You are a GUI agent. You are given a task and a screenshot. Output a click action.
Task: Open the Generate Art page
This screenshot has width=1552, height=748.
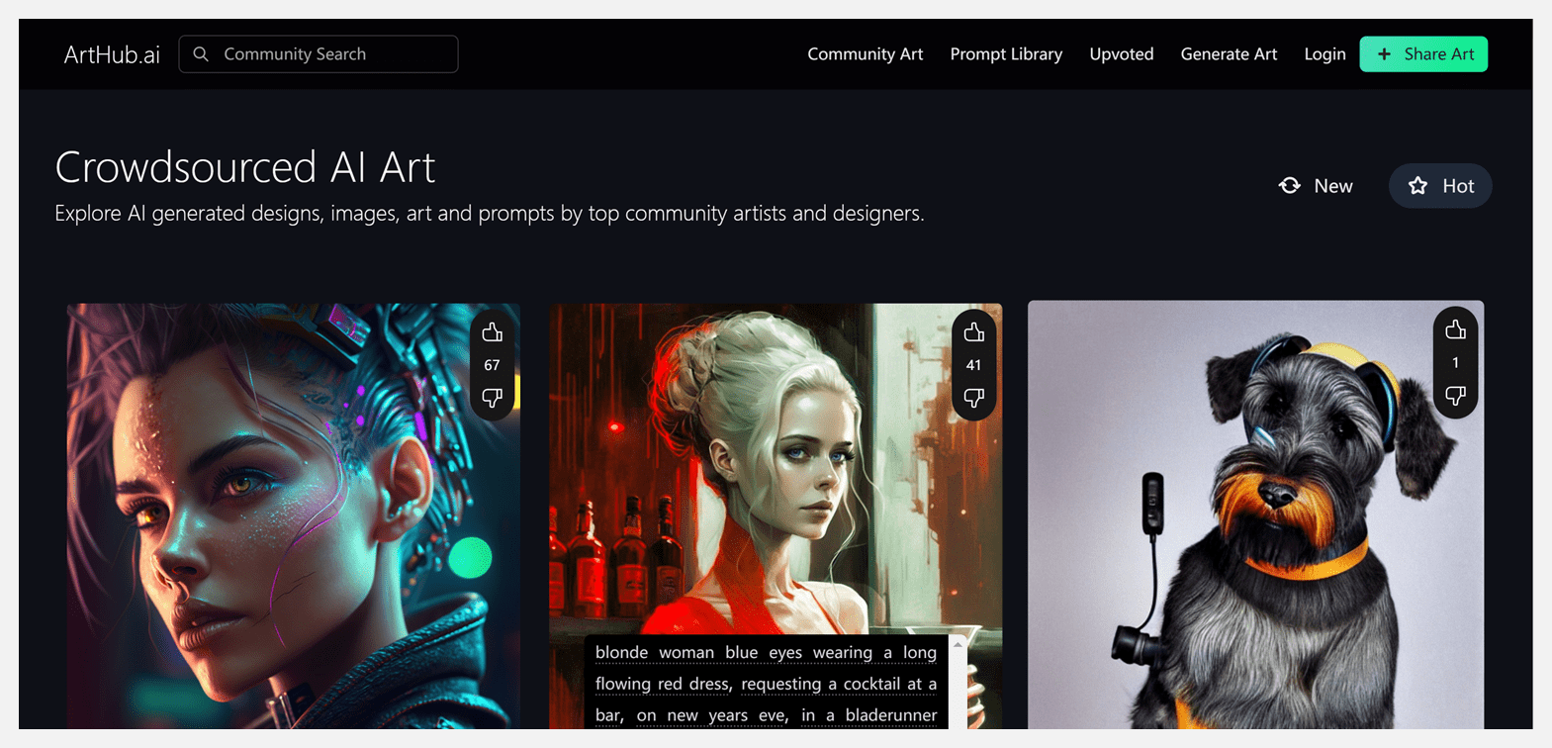coord(1229,54)
